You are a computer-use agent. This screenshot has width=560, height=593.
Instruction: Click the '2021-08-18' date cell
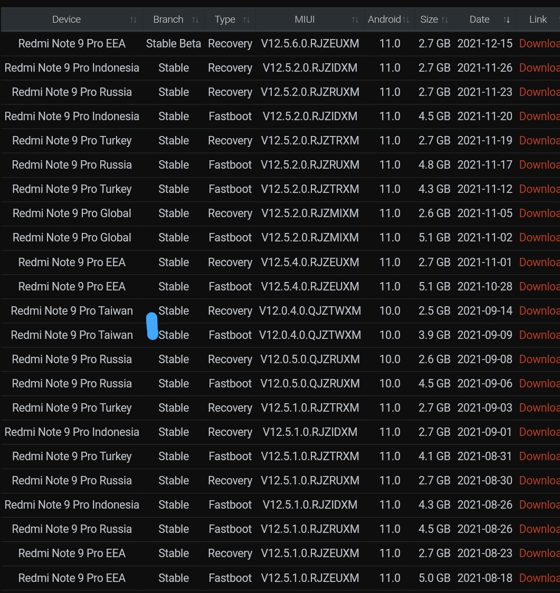click(x=485, y=578)
